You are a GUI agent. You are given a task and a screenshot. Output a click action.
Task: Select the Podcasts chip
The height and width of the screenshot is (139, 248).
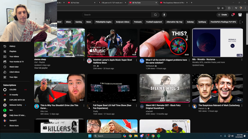[x=138, y=22]
